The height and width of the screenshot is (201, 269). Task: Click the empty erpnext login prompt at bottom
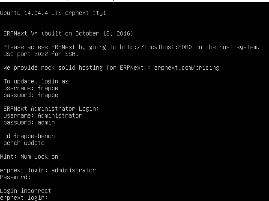(24, 198)
